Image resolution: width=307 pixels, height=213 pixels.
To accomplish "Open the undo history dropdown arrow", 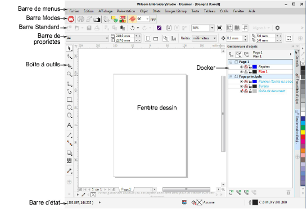I will tap(138, 28).
